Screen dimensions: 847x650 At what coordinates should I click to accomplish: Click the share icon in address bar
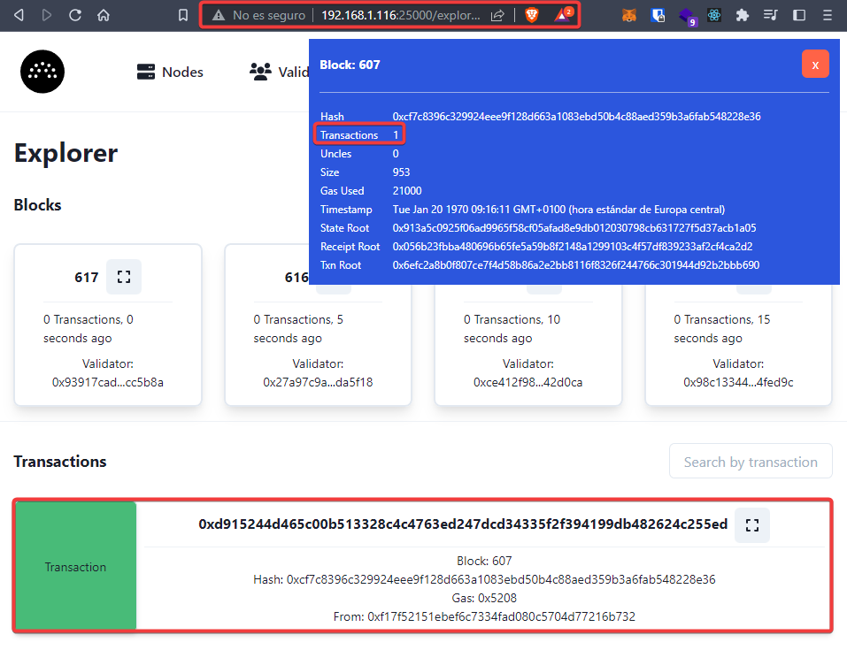[x=498, y=15]
